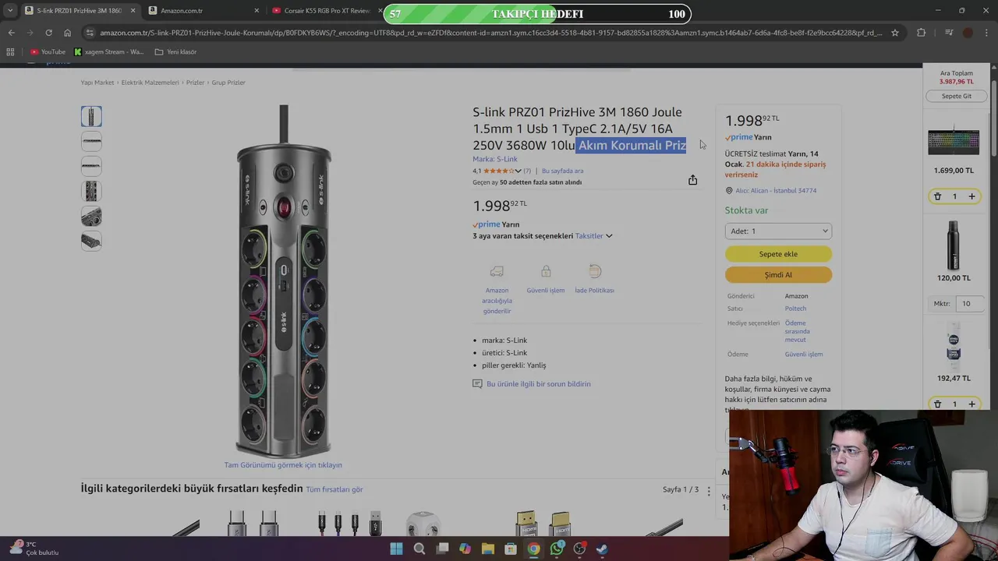The image size is (998, 561).
Task: Click the Güvenli işlem payment link
Action: point(804,355)
